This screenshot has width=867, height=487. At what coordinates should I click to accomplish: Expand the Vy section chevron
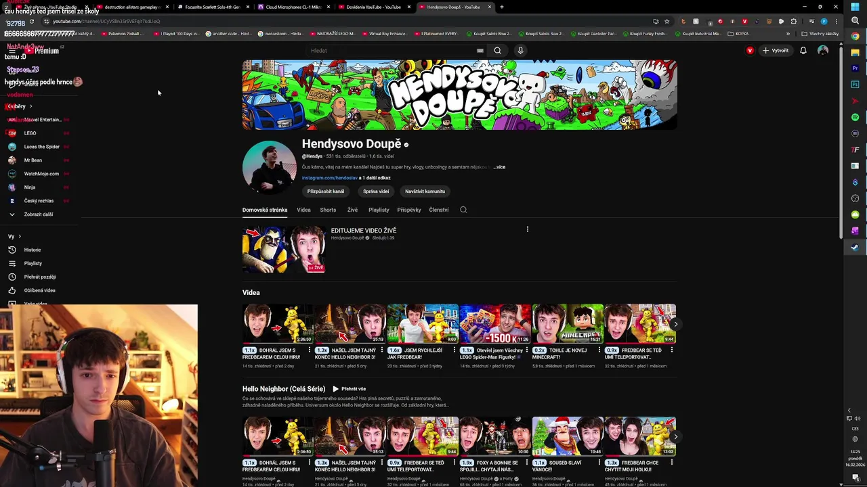pyautogui.click(x=20, y=237)
